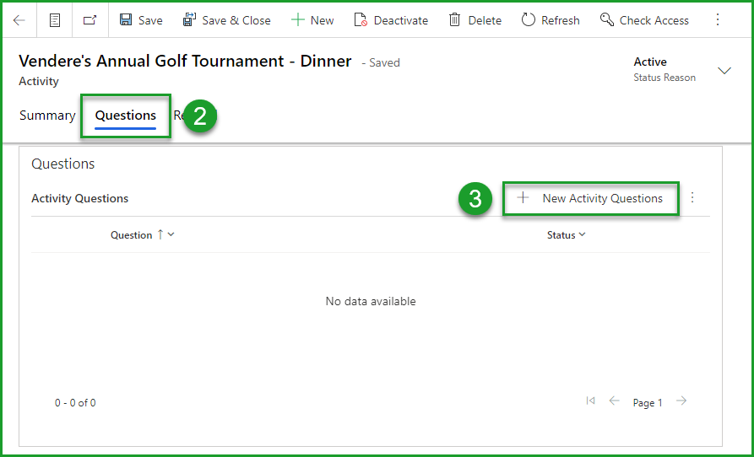Deactivate this activity record
The image size is (754, 457).
pos(391,20)
